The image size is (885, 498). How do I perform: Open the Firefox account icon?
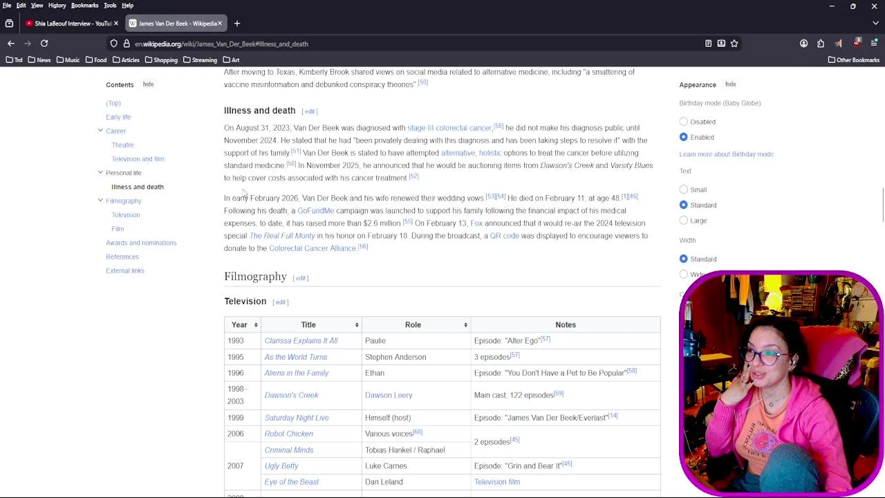click(x=803, y=44)
